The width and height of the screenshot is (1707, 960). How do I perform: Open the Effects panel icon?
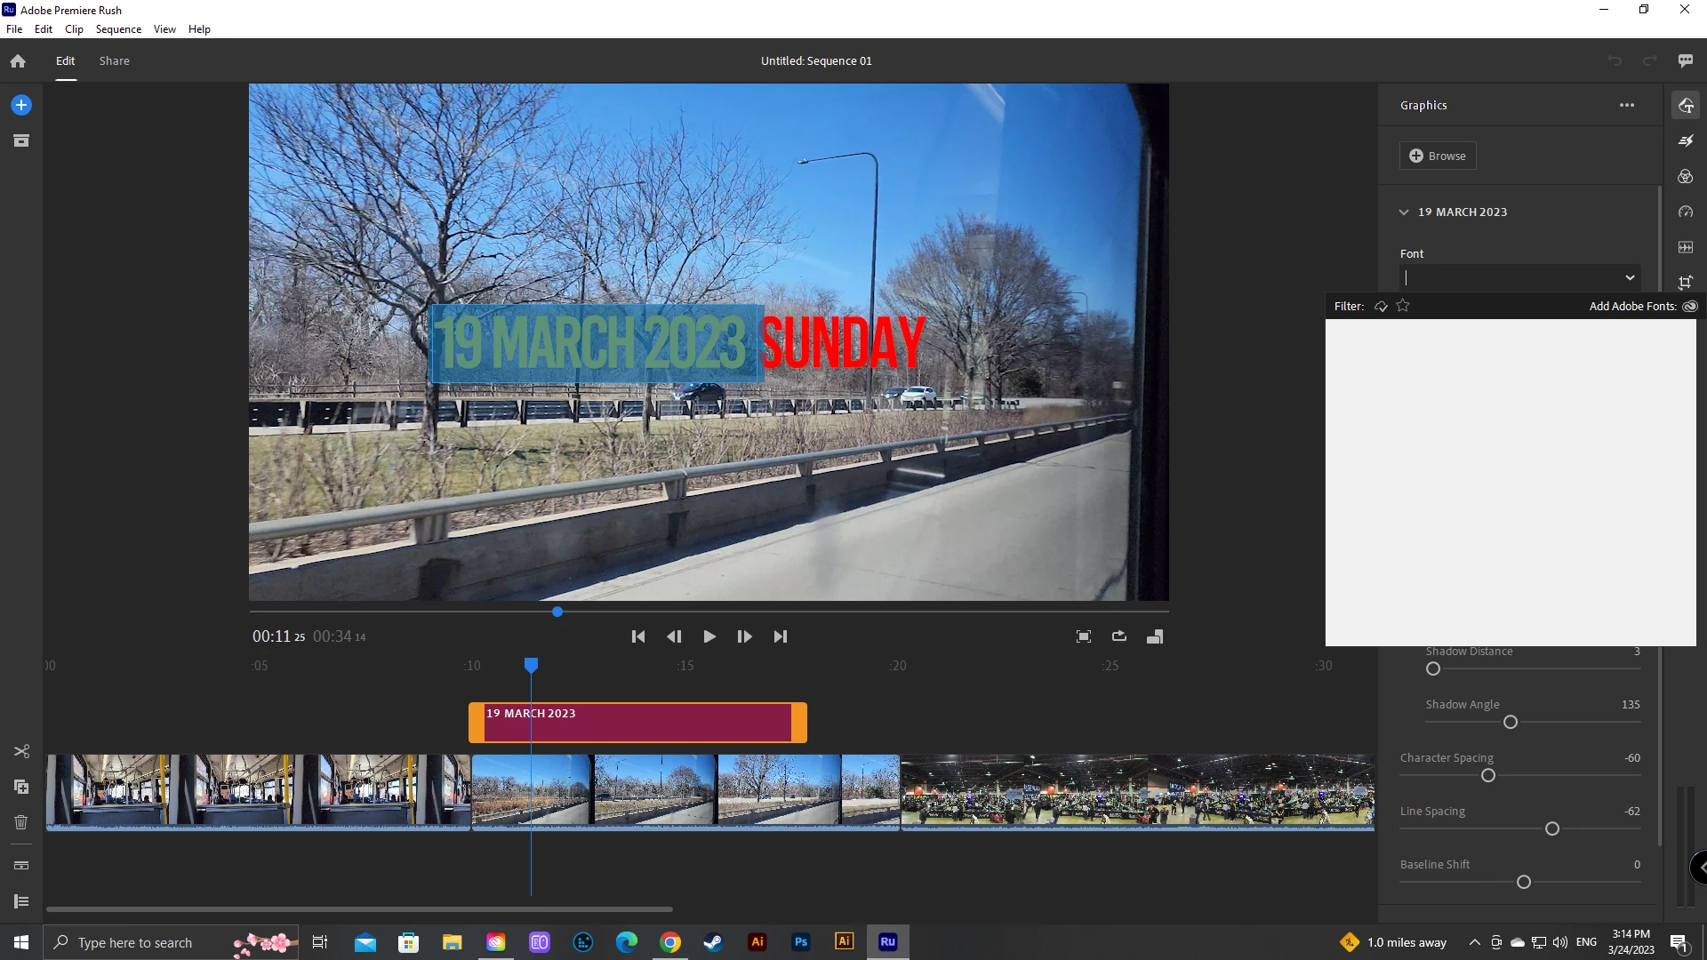click(1686, 140)
